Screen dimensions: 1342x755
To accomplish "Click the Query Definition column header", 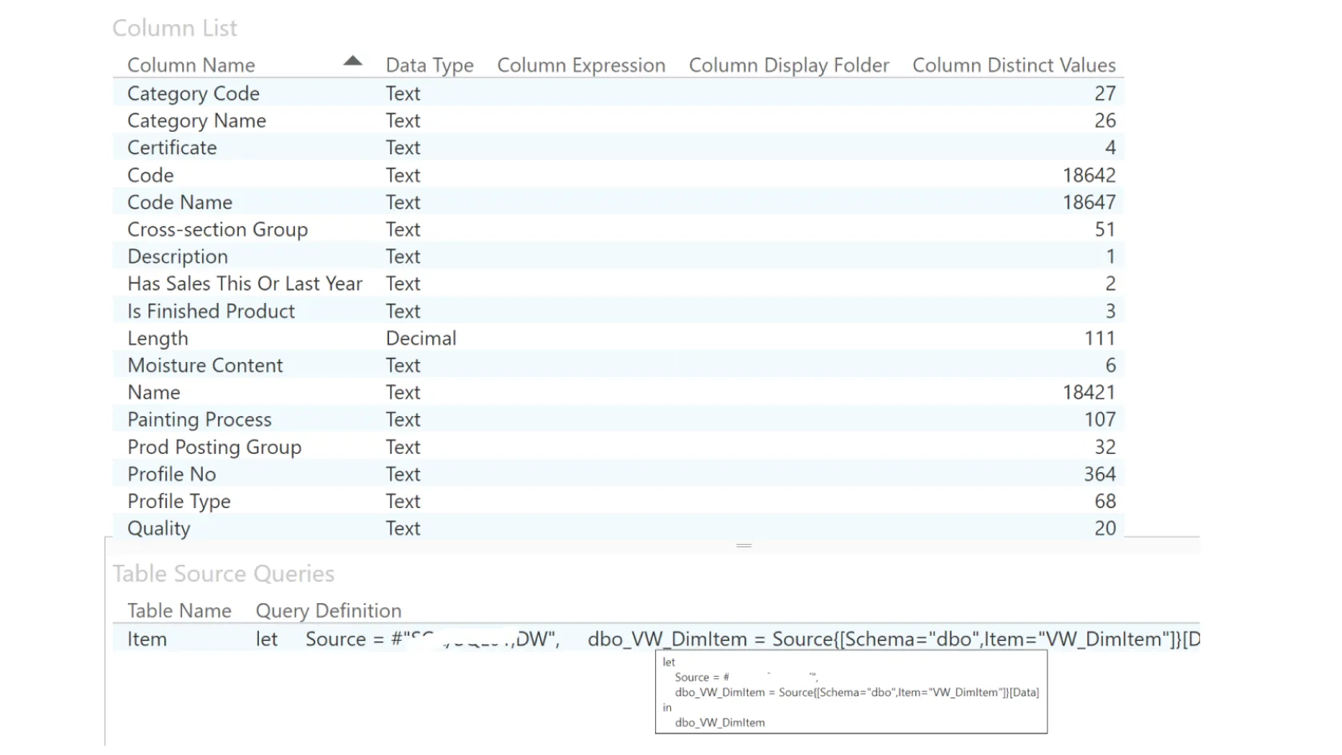I will (328, 610).
